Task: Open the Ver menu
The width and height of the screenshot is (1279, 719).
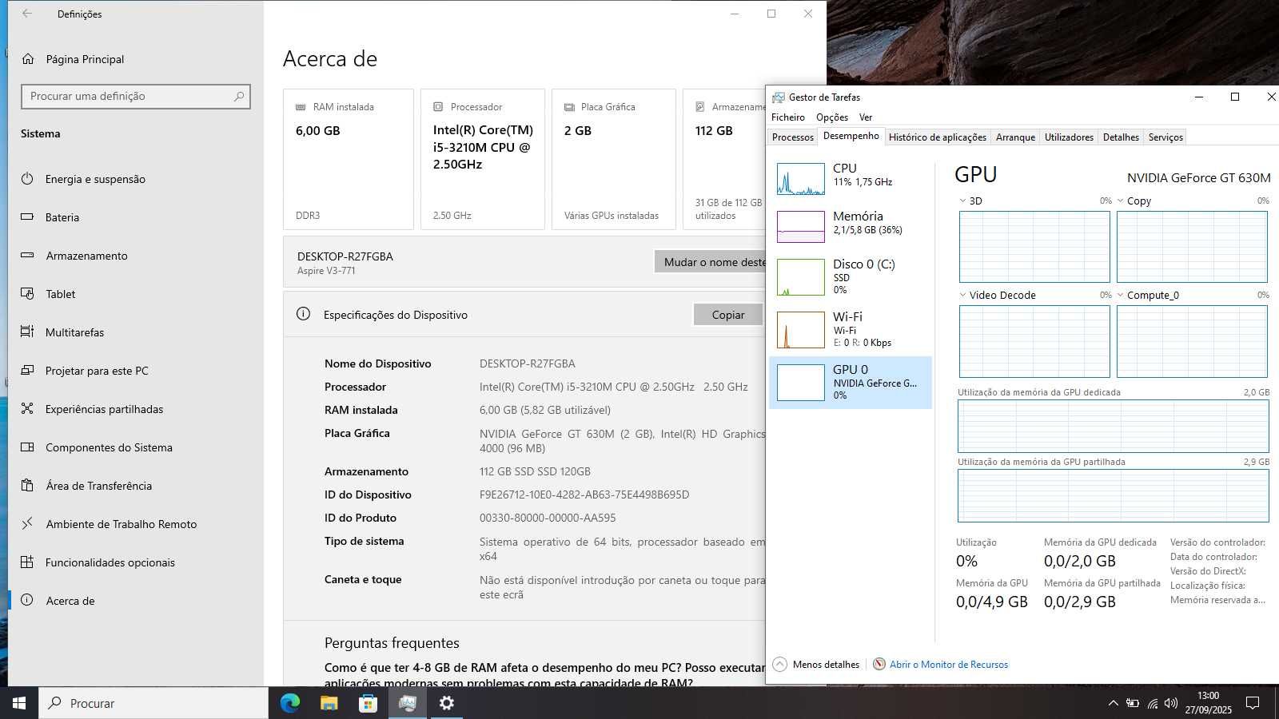Action: coord(866,117)
